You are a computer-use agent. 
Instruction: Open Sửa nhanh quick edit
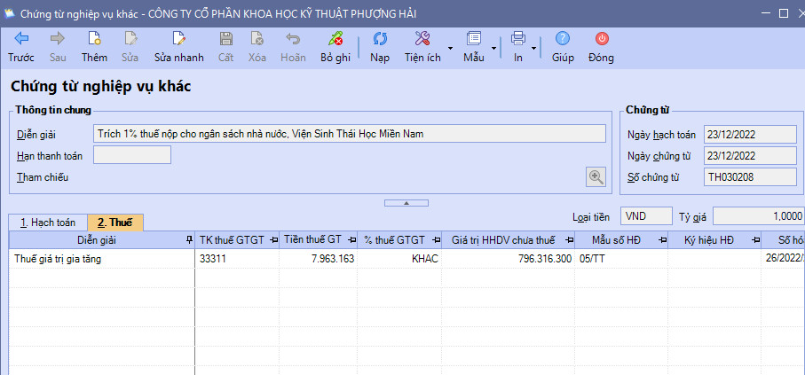coord(179,47)
